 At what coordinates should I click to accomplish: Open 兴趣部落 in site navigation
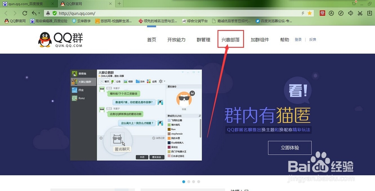click(231, 40)
